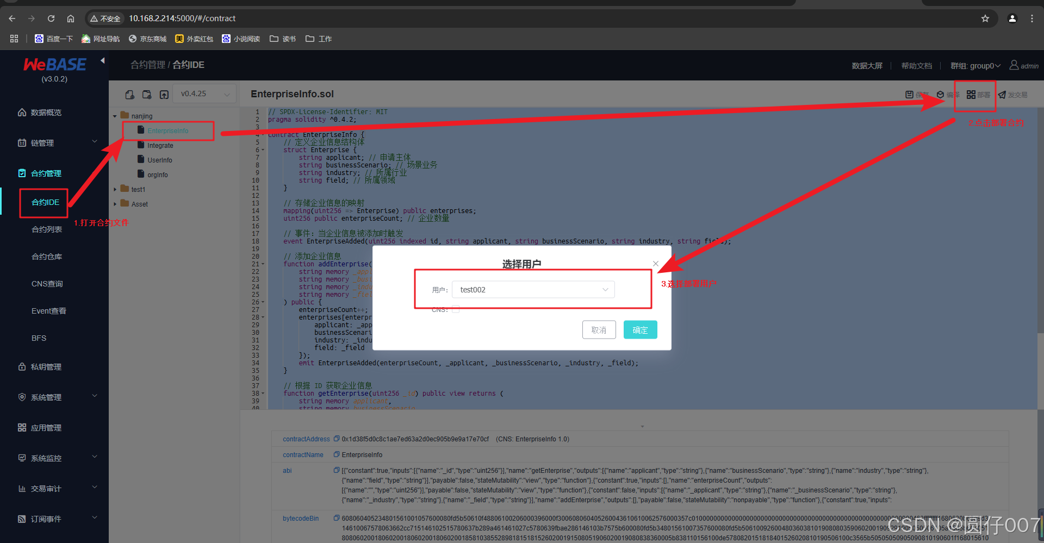Viewport: 1044px width, 543px height.
Task: Select 合约IDE in the sidebar
Action: point(45,202)
